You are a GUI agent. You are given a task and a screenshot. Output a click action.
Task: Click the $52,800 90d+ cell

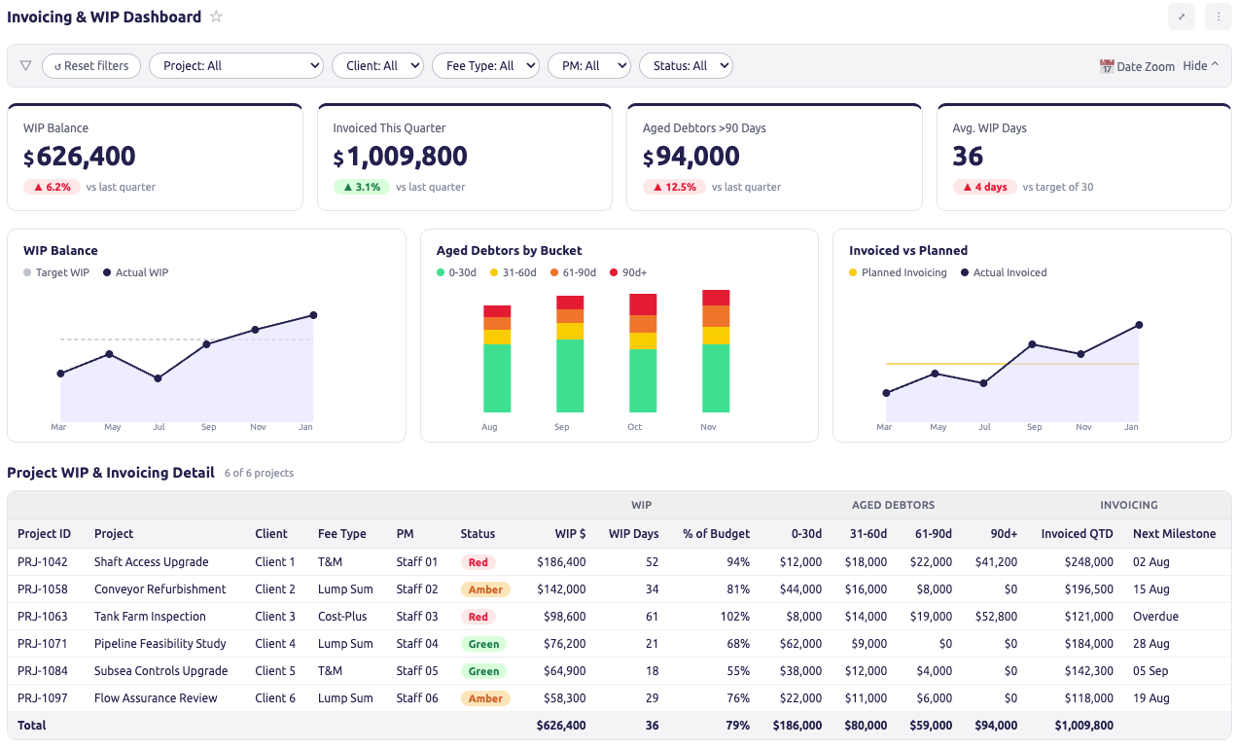[995, 617]
